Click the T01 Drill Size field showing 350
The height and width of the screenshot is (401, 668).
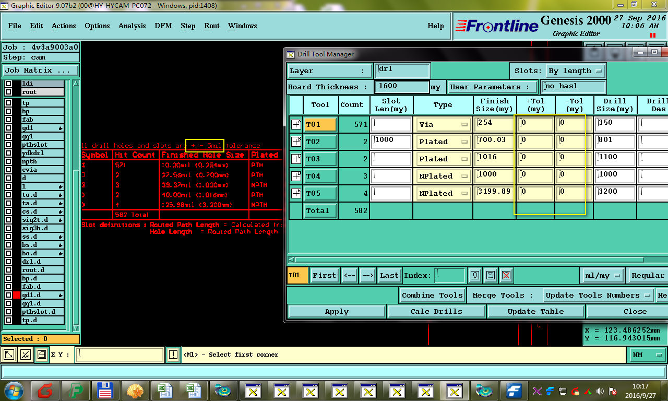(615, 124)
